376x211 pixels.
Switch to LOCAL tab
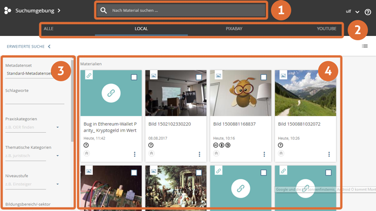(141, 28)
